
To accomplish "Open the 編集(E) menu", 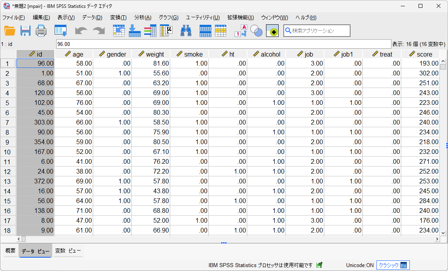I will click(41, 17).
